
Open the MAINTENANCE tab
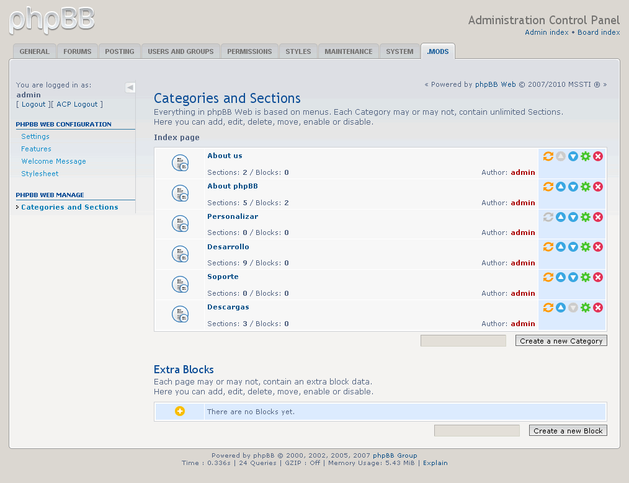(349, 51)
